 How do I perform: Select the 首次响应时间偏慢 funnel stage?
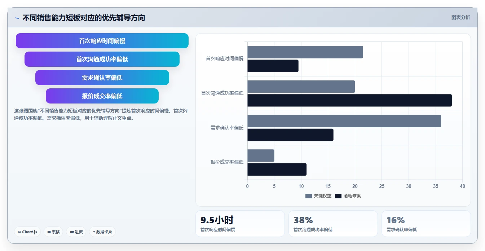[x=102, y=41]
